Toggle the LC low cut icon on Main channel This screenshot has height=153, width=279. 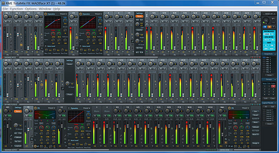click(x=229, y=146)
